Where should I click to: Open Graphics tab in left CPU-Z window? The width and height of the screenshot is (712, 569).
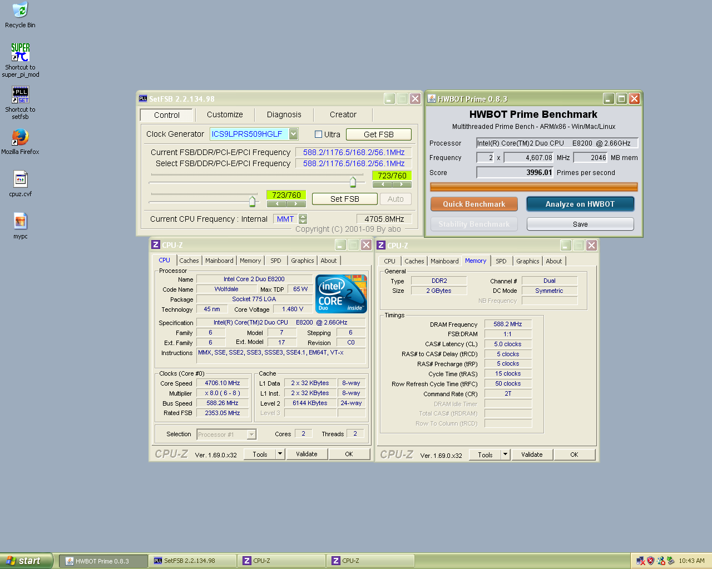point(303,261)
